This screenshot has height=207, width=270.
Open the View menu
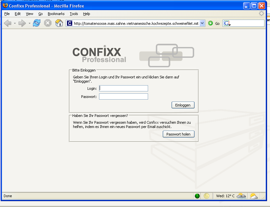29,14
